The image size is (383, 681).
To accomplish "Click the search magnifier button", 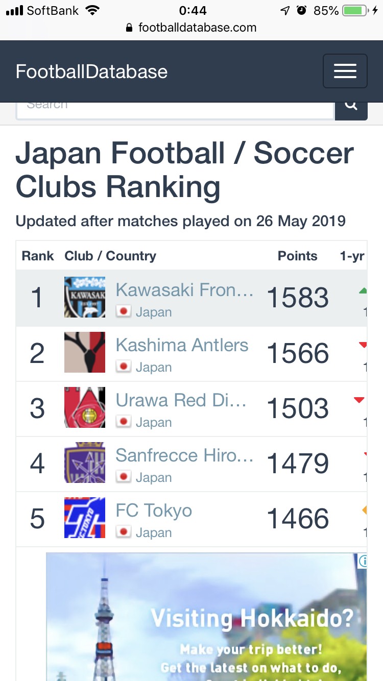I will [351, 108].
